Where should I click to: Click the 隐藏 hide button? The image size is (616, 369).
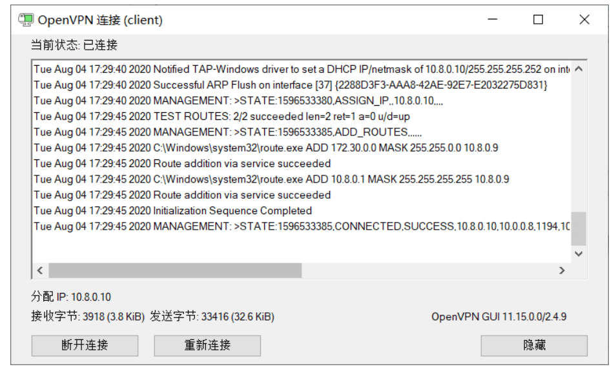[534, 345]
